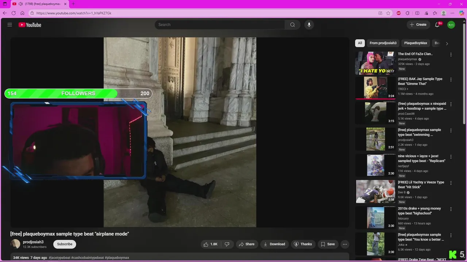The height and width of the screenshot is (262, 467).
Task: Open options for ninopaid jerk + hoodtrap video
Action: [x=451, y=104]
